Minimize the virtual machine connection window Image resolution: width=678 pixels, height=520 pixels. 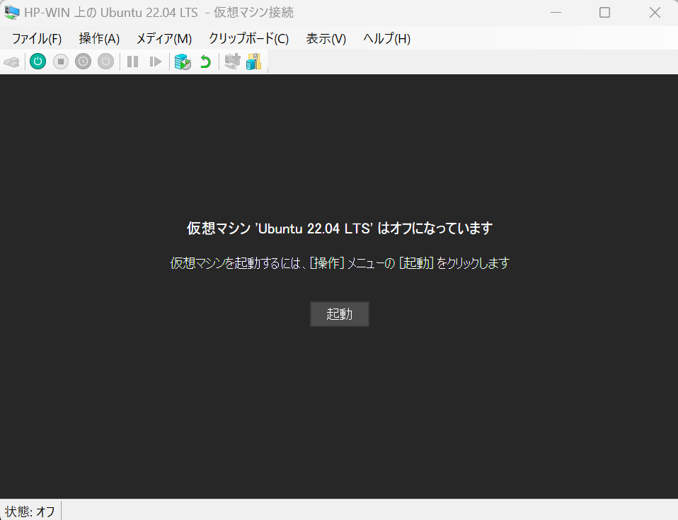556,13
